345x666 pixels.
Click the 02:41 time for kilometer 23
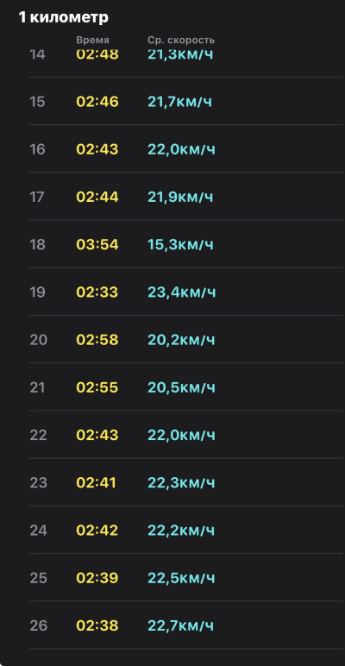[x=96, y=482]
